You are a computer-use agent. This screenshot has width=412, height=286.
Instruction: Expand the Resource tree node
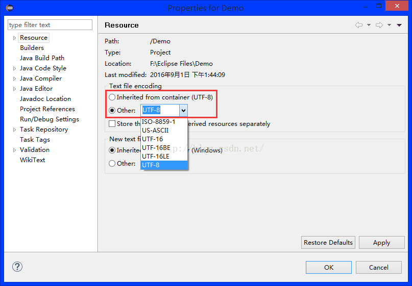(x=14, y=38)
